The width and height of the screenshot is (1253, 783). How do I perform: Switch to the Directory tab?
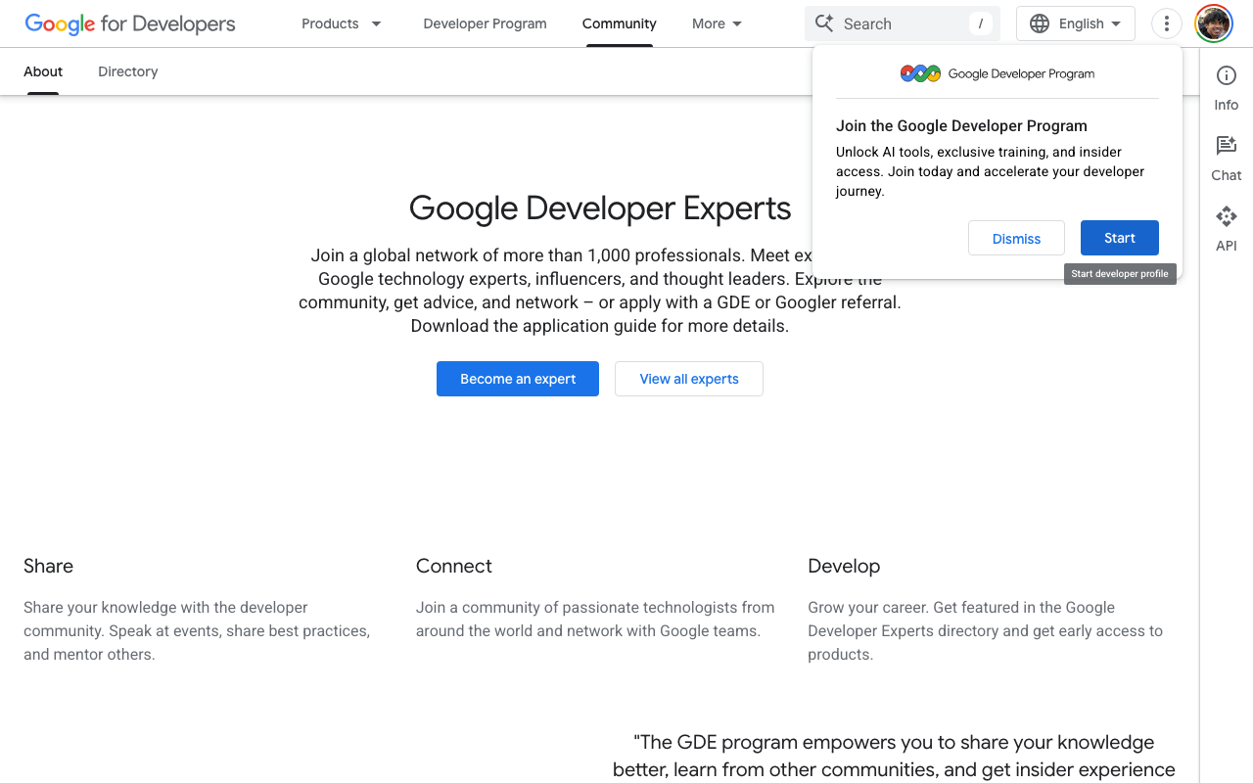(x=127, y=71)
